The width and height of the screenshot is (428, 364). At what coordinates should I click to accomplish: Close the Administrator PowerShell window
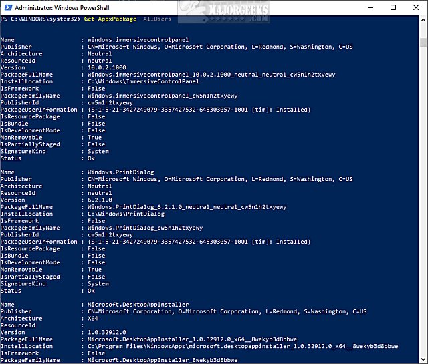point(415,7)
